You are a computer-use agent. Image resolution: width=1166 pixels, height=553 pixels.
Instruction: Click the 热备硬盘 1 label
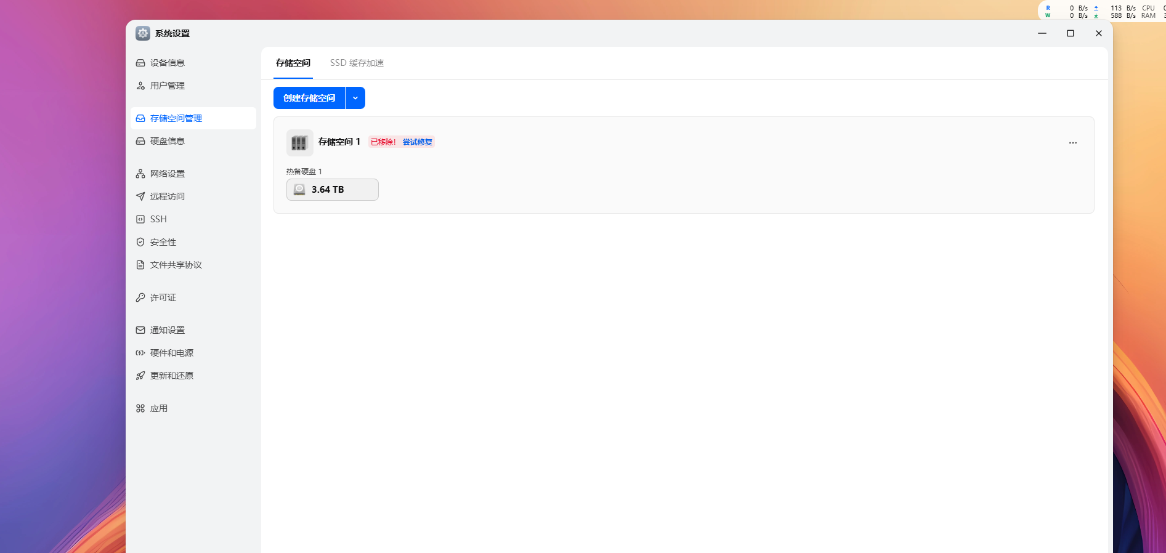(304, 172)
